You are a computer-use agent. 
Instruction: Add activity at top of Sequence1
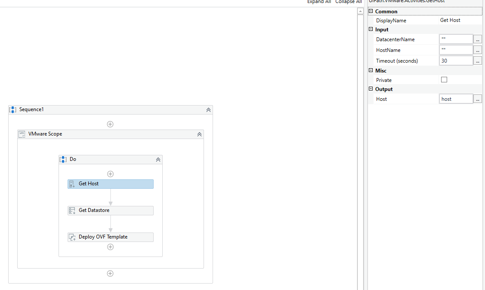point(110,124)
